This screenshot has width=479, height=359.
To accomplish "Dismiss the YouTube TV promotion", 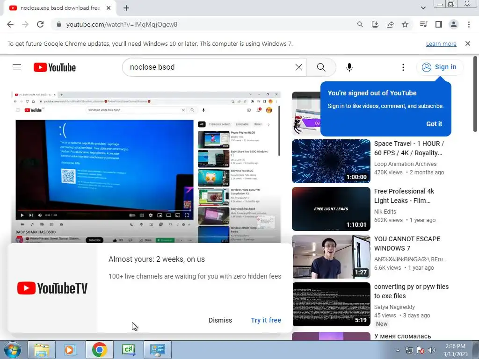I will (220, 320).
